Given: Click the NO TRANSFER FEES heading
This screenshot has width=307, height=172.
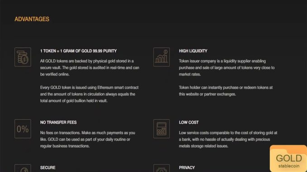Looking at the screenshot, I should 58,122.
